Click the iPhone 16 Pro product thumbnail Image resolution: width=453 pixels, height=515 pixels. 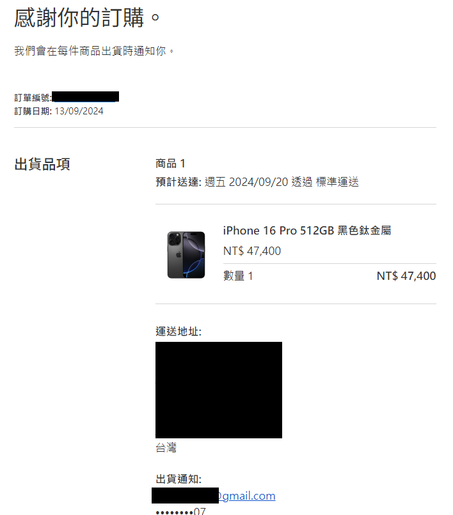pos(186,255)
